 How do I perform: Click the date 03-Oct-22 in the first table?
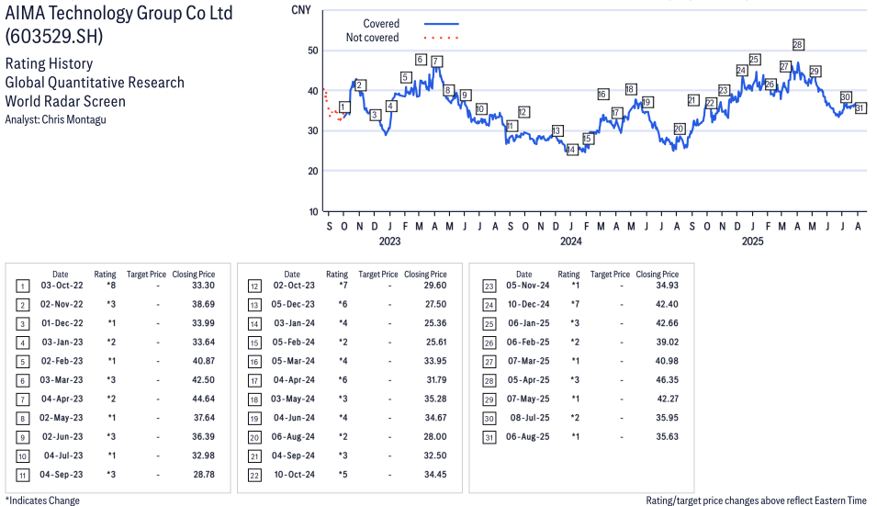[x=62, y=286]
